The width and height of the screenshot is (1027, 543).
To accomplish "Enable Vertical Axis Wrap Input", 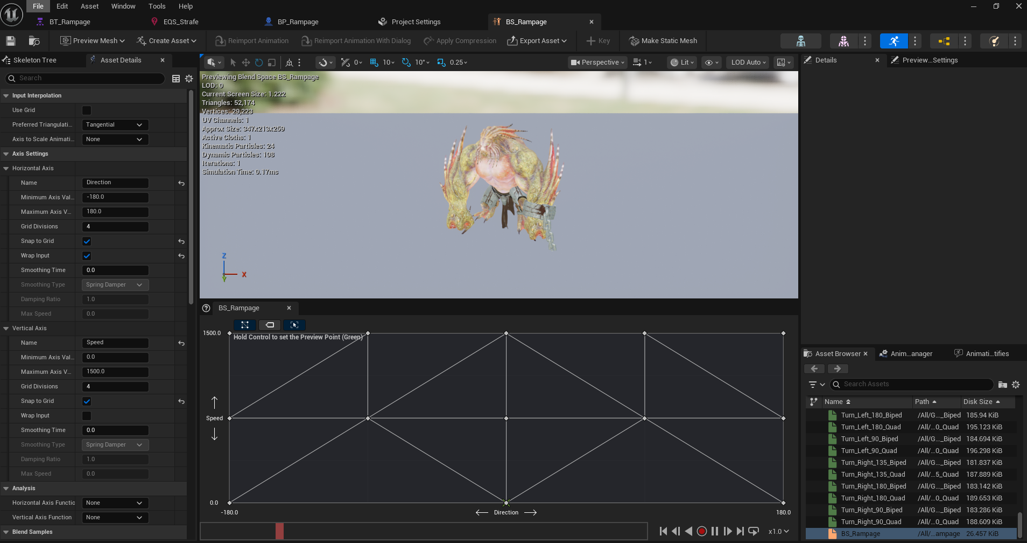I will click(x=87, y=416).
